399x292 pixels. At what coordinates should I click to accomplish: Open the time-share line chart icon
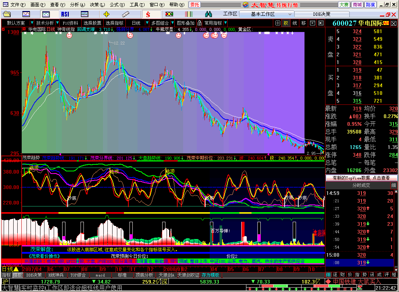click(x=26, y=14)
